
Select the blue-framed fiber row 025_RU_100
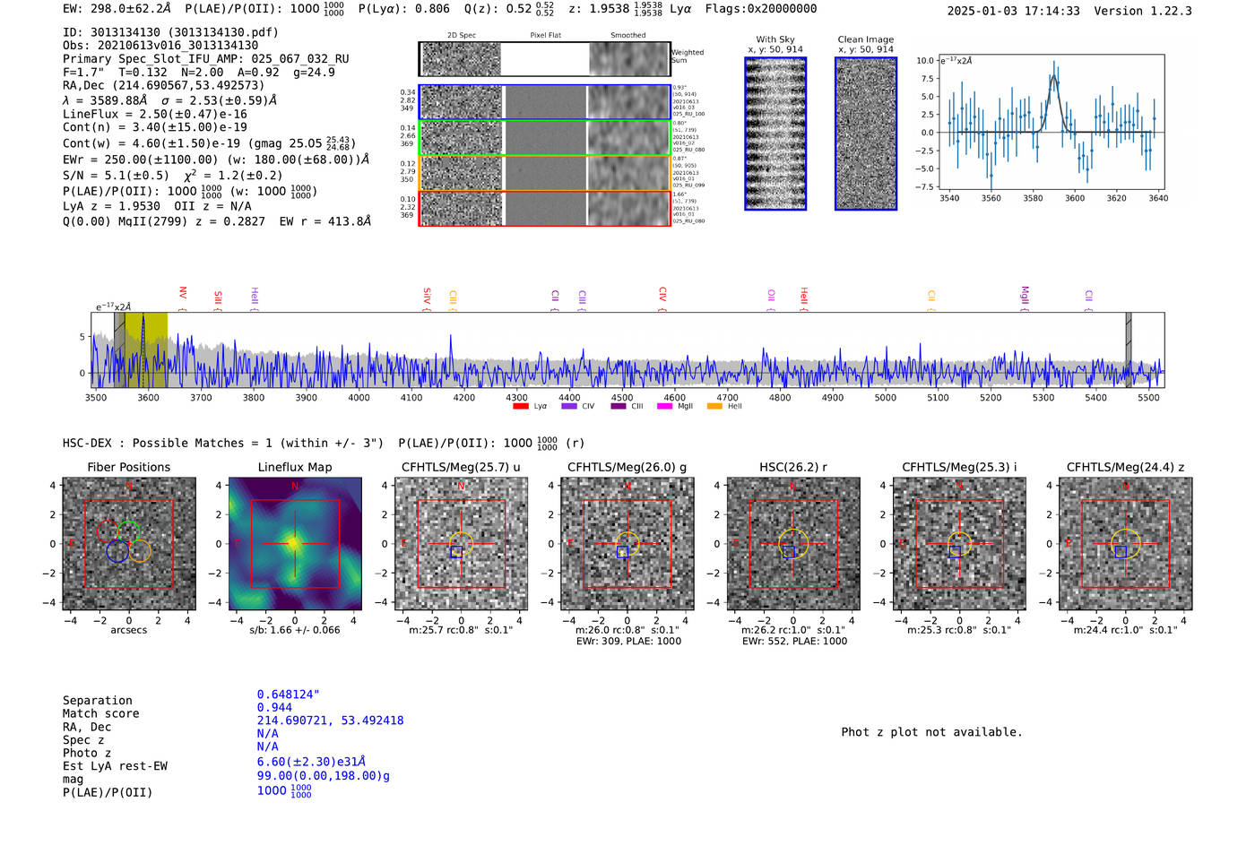pyautogui.click(x=545, y=102)
